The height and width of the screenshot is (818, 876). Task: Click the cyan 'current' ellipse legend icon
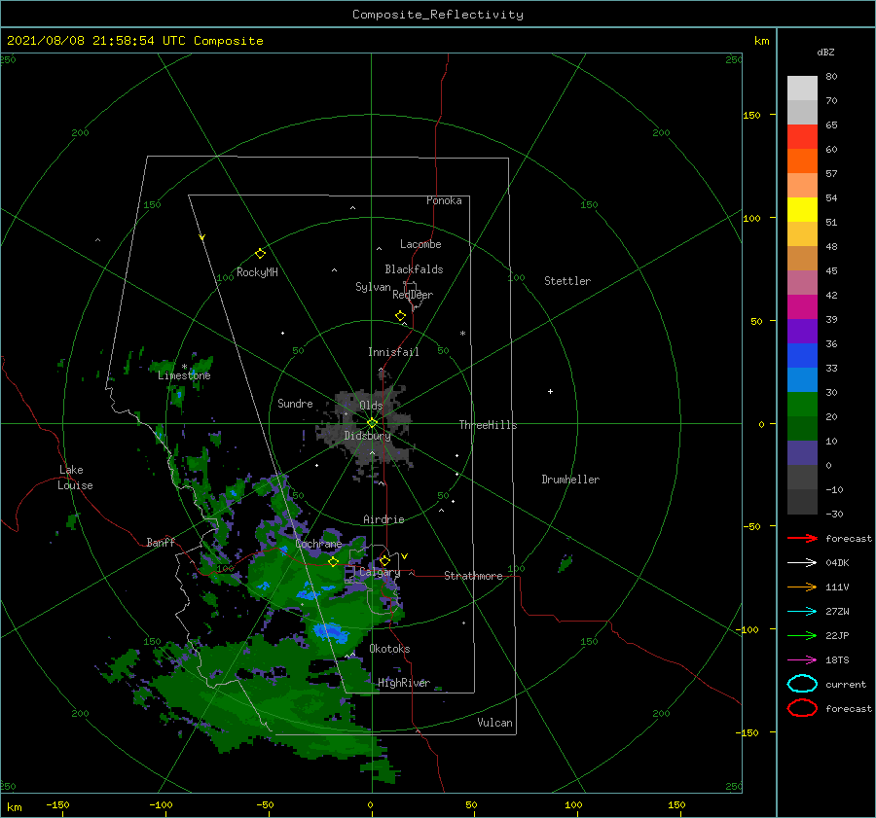802,684
